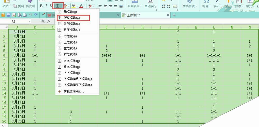
Task: Select column header J
Action: 178,27
